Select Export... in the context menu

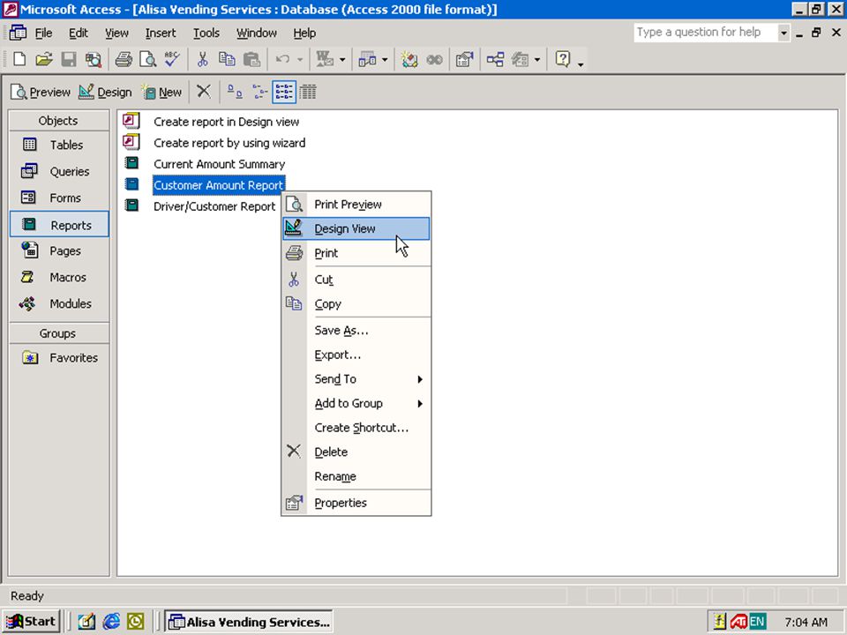(x=356, y=355)
